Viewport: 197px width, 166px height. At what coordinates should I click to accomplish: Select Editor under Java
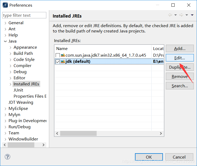(x=19, y=78)
